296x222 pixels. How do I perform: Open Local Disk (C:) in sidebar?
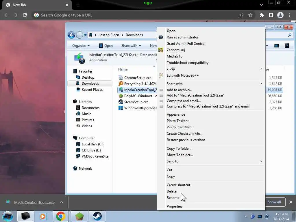coord(92,144)
